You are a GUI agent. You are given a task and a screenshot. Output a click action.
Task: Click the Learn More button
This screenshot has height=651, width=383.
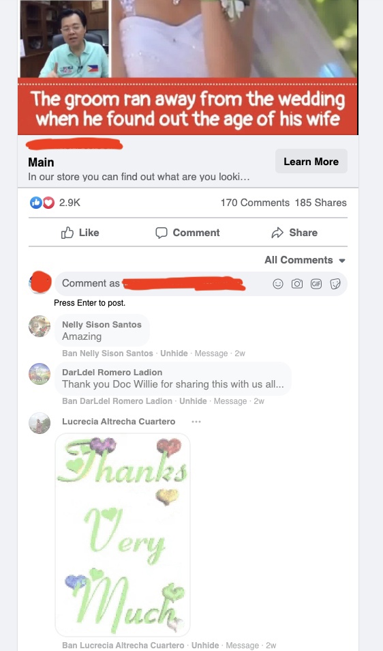pos(311,162)
